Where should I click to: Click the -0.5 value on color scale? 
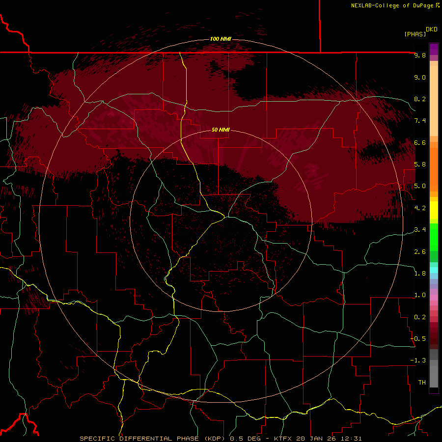[418, 339]
